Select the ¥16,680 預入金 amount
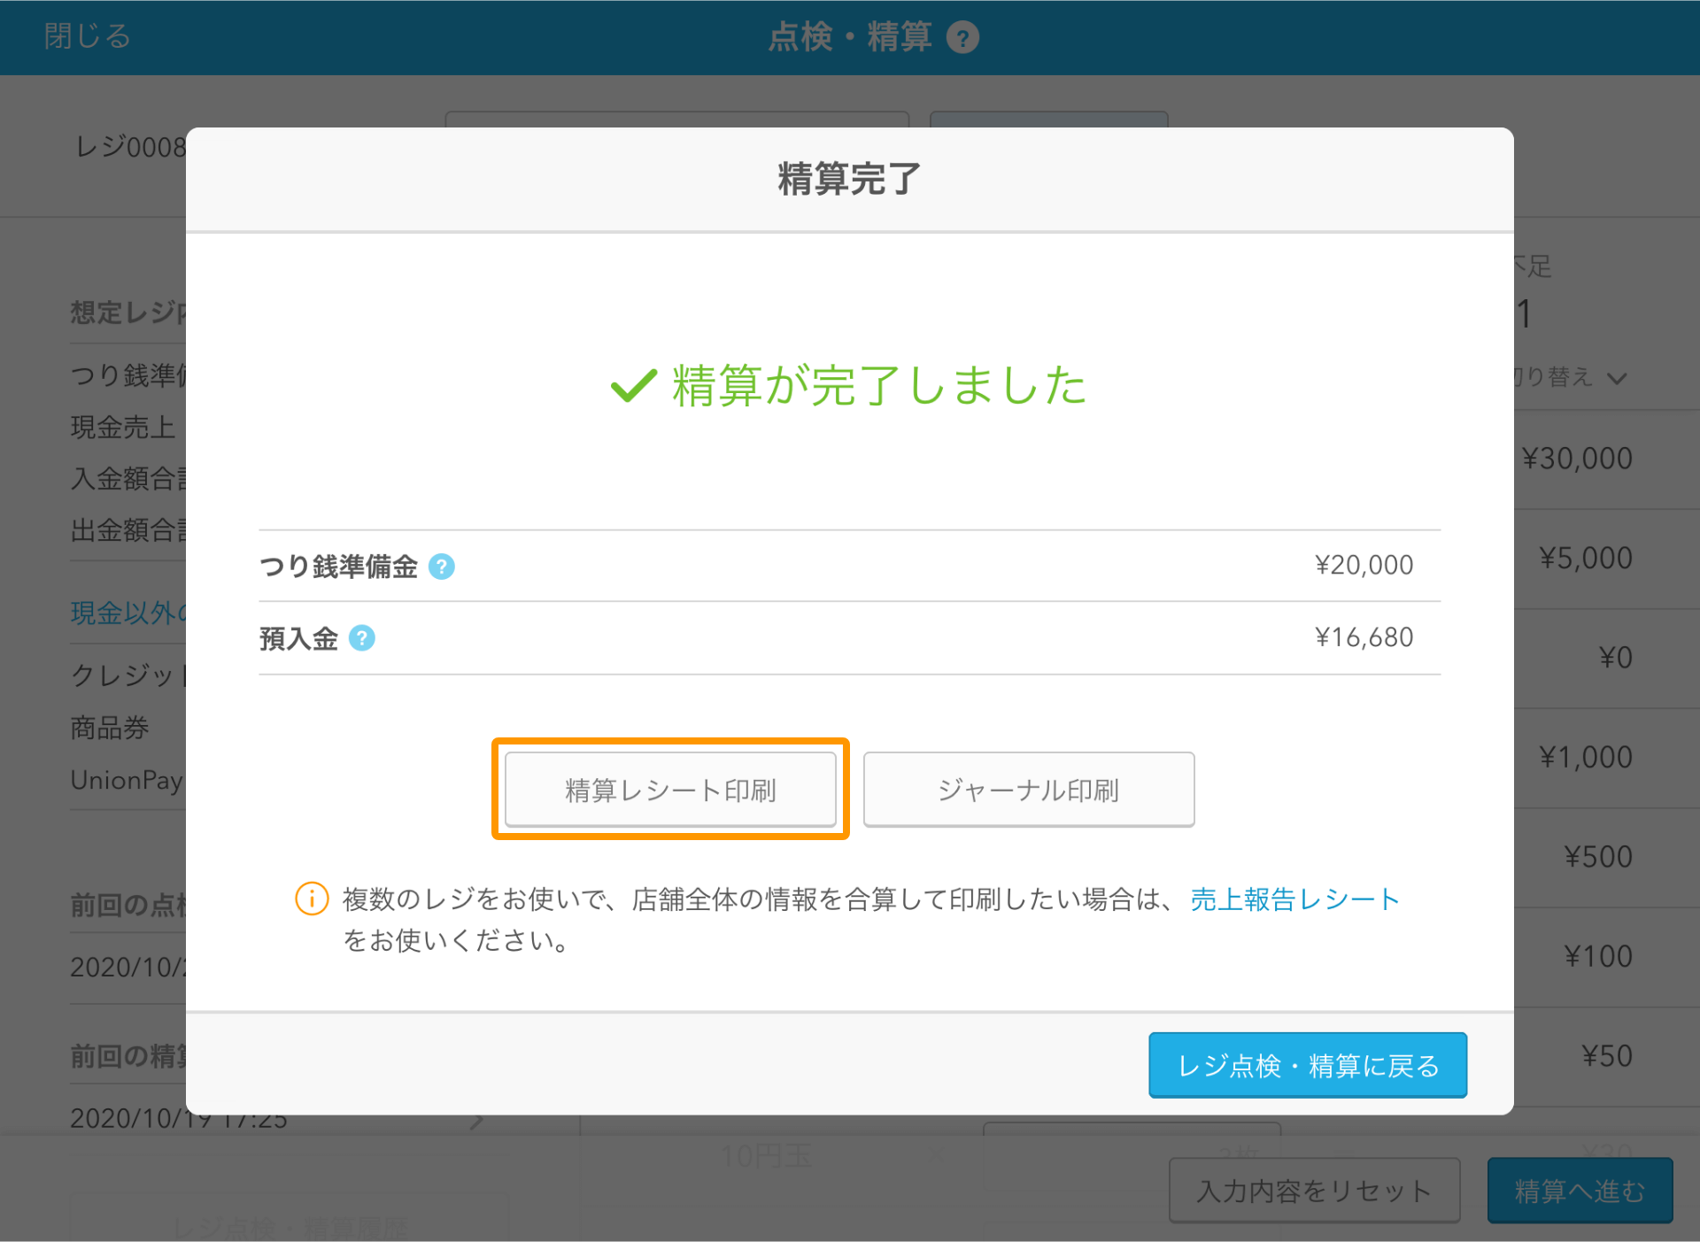Viewport: 1700px width, 1242px height. tap(1364, 637)
